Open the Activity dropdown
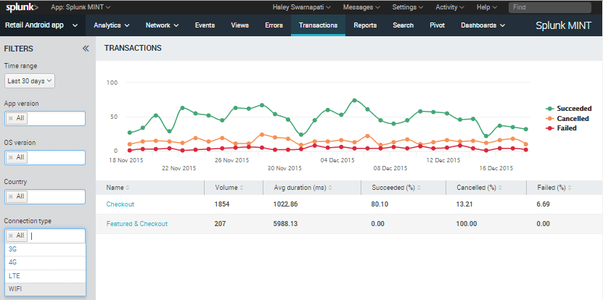603x300 pixels. tap(450, 7)
